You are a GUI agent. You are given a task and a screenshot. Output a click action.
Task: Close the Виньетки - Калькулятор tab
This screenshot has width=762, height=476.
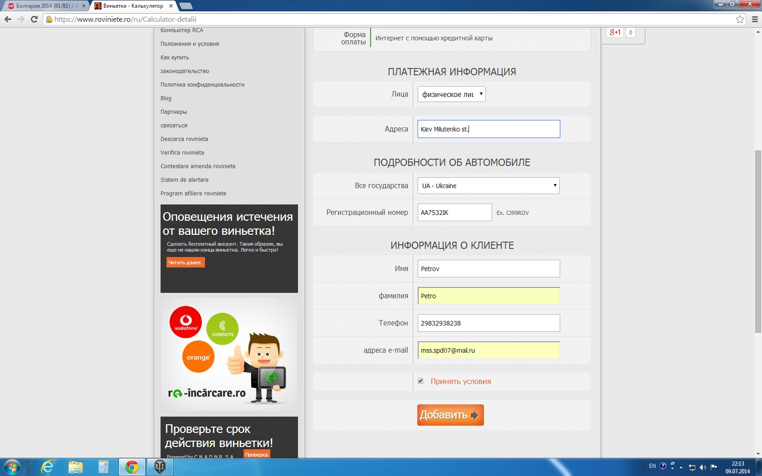pyautogui.click(x=171, y=6)
